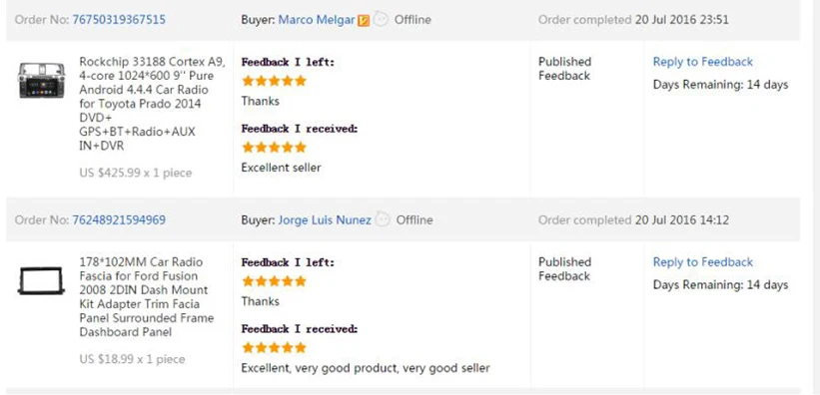Click star rating left for the Ford Fusion order

click(274, 281)
